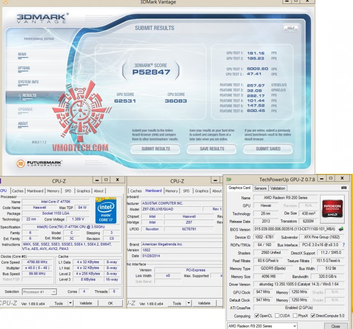Select Mainboard tab in middle CPU-Z window
The width and height of the screenshot is (353, 329).
(x=153, y=191)
